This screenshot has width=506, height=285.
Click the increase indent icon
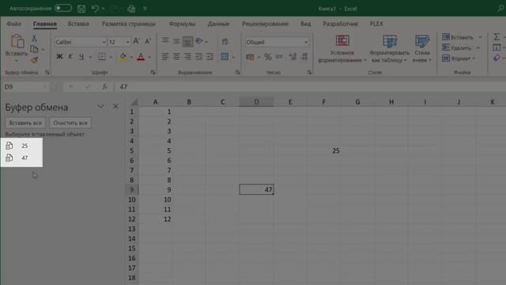(210, 57)
